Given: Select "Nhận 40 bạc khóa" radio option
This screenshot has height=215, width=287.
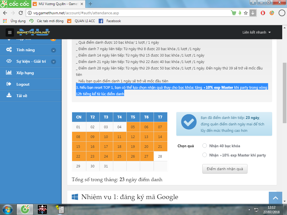Looking at the screenshot, I should click(205, 146).
